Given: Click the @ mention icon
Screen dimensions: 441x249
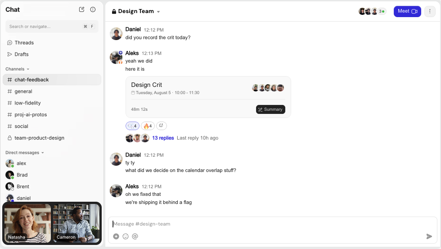Looking at the screenshot, I should [135, 236].
